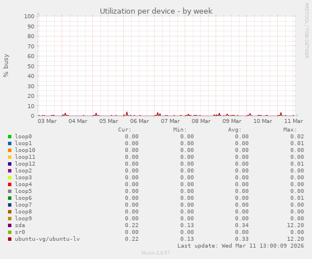Click sda's Max value 12.20
This screenshot has height=259, width=312.
click(x=295, y=225)
